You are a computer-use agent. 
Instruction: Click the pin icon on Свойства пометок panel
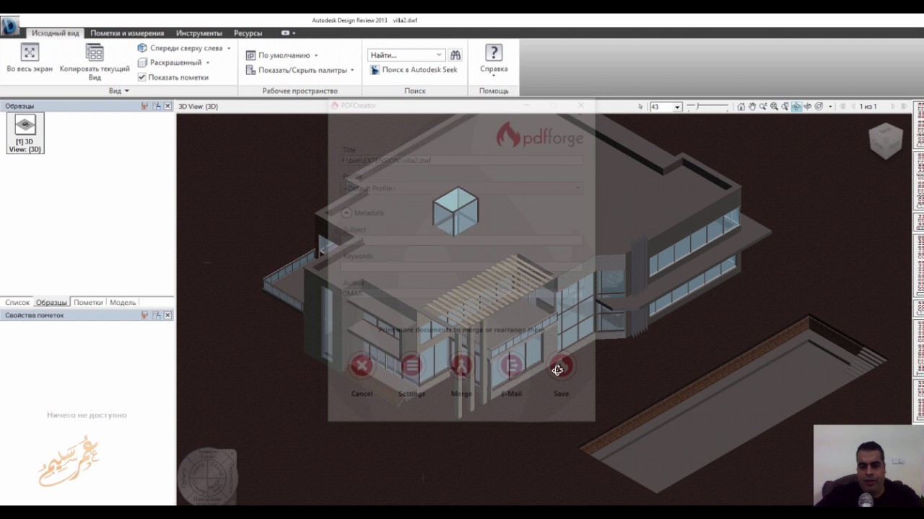coord(144,315)
